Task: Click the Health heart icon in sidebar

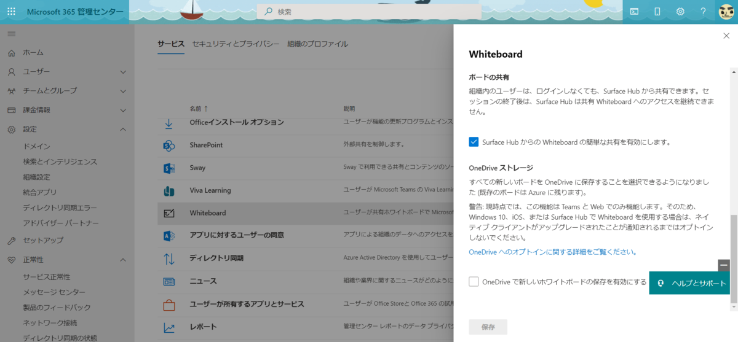Action: 11,260
